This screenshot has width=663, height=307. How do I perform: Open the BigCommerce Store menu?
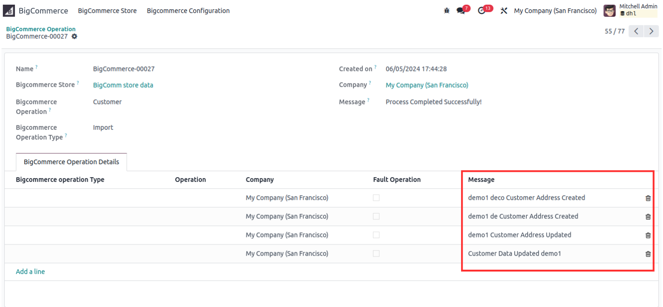click(107, 11)
